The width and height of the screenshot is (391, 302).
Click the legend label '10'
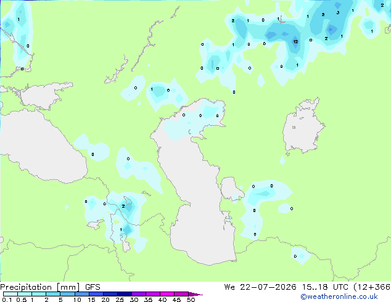77,300
